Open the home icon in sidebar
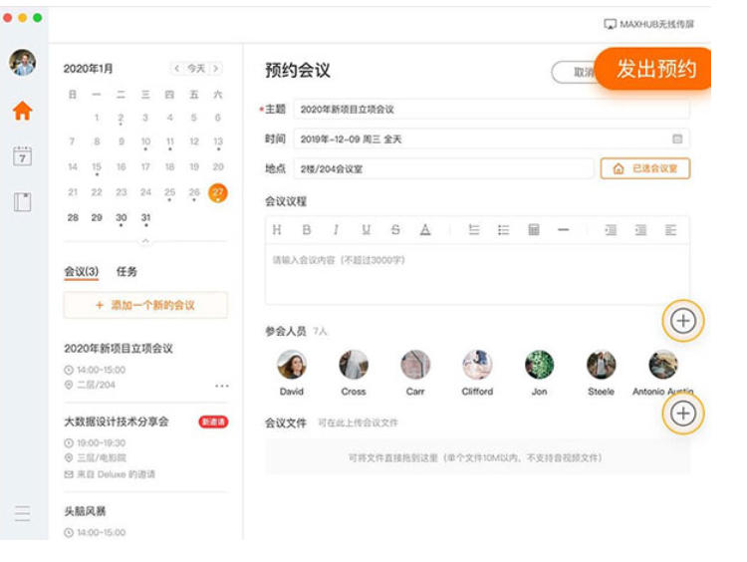 [x=22, y=111]
